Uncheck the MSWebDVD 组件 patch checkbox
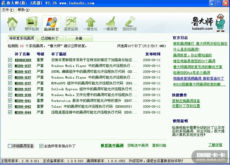 click(10, 83)
